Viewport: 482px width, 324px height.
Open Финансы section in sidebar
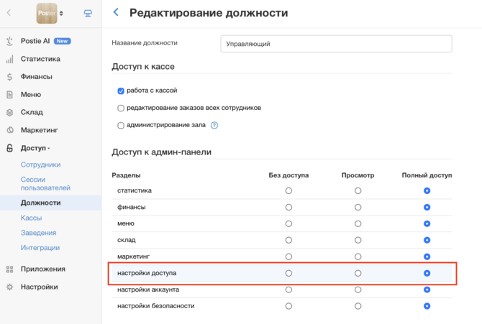tap(36, 77)
